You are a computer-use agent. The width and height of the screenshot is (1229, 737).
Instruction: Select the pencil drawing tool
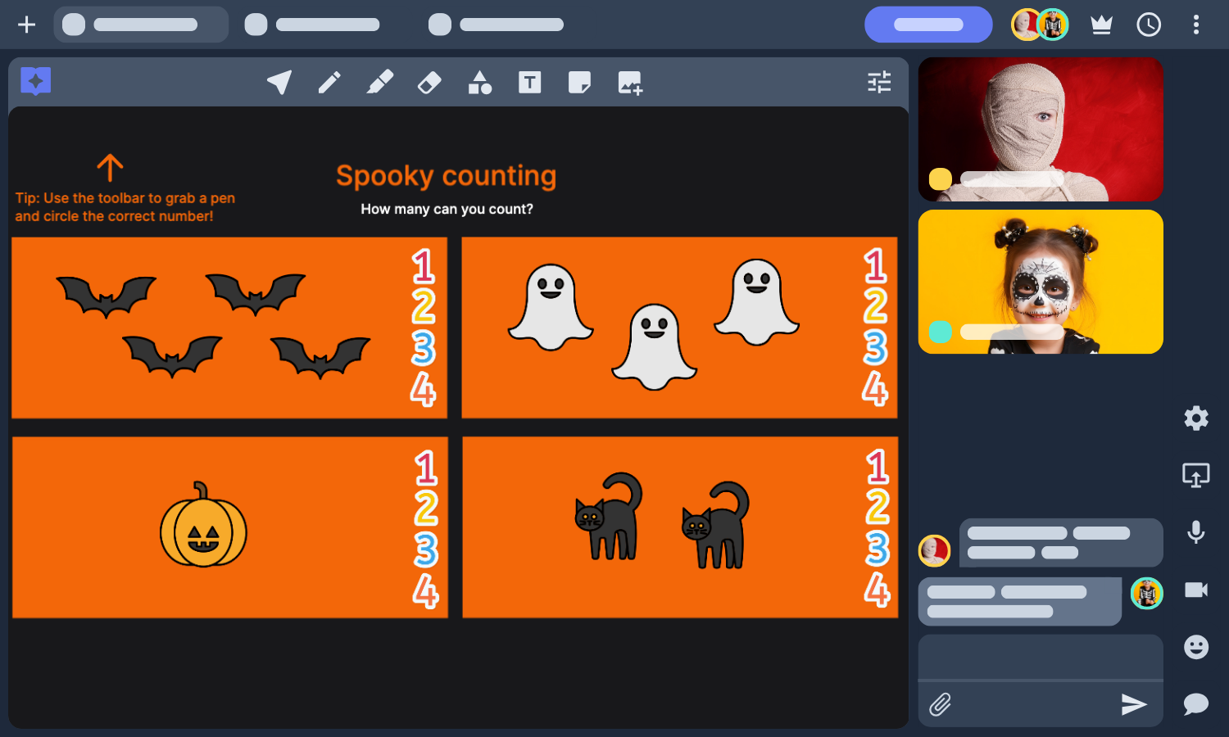pyautogui.click(x=330, y=82)
